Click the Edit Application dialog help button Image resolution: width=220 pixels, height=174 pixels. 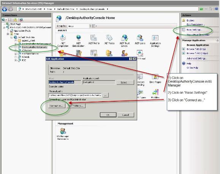point(131,59)
